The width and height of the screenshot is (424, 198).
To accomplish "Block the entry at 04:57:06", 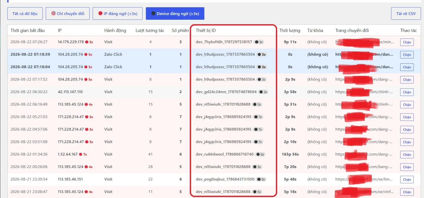I will tap(407, 130).
